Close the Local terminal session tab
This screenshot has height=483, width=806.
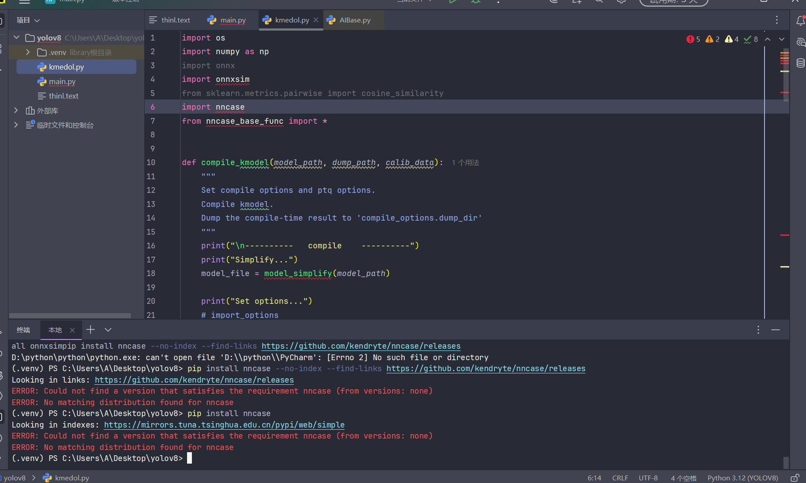[72, 330]
